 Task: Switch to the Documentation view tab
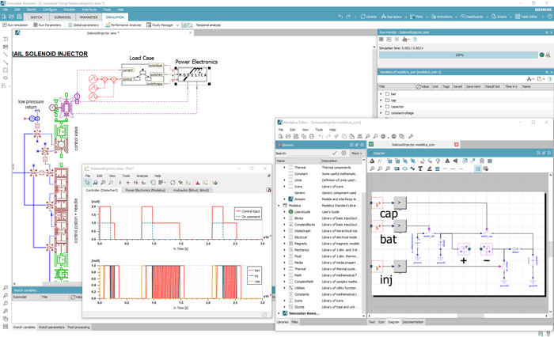(x=413, y=322)
